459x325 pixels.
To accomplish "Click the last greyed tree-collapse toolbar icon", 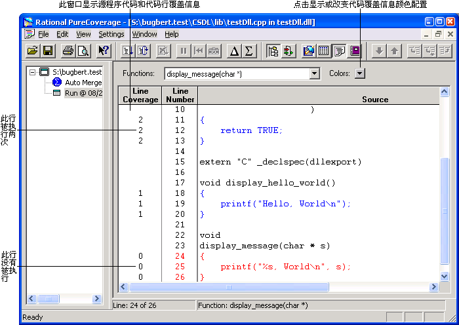I will [445, 51].
